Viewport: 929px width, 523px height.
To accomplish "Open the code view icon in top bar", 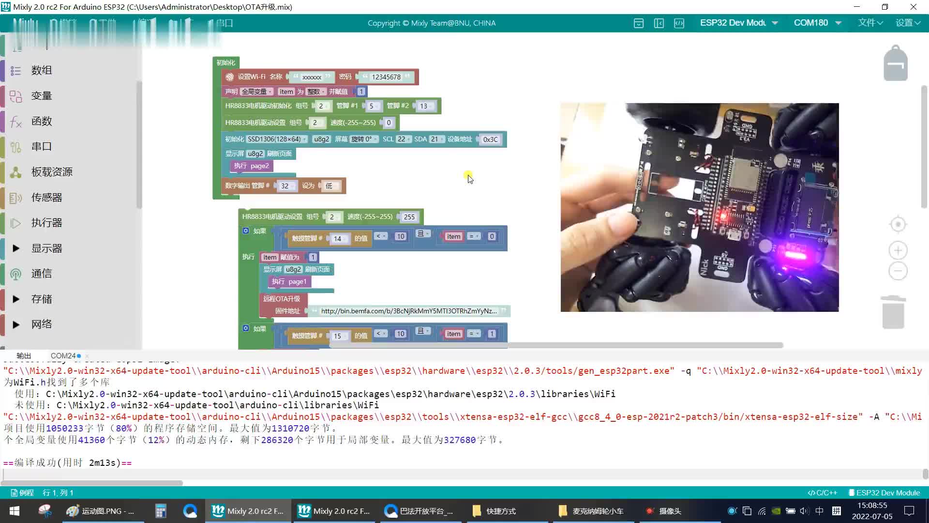I will click(x=679, y=23).
